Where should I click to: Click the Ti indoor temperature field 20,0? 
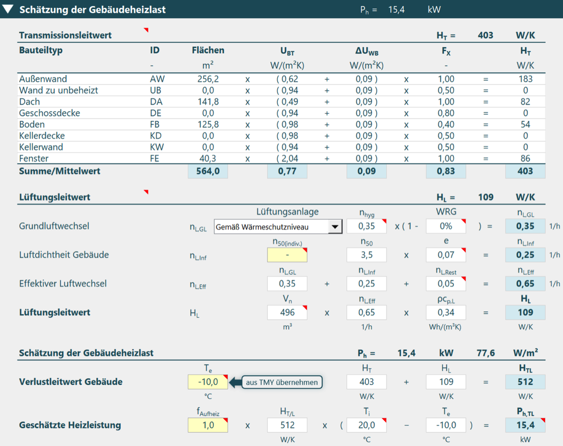[366, 425]
